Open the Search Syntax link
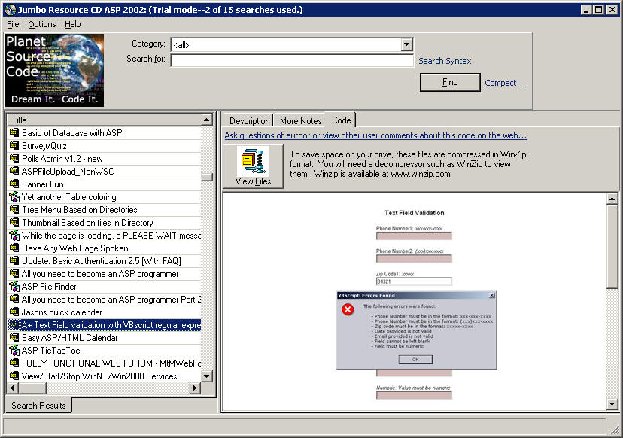The width and height of the screenshot is (623, 438). pyautogui.click(x=445, y=61)
